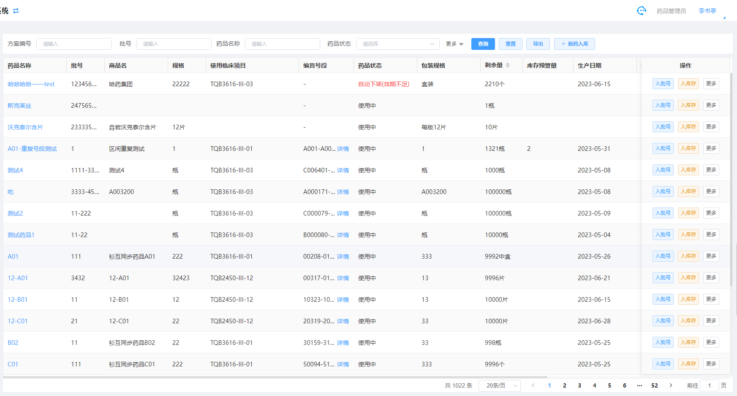Open 更多 menu for 测试药品1 row
The height and width of the screenshot is (396, 737).
point(711,235)
